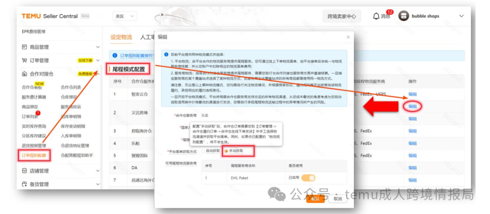Open 库存变动明细 menu item

pos(73,127)
